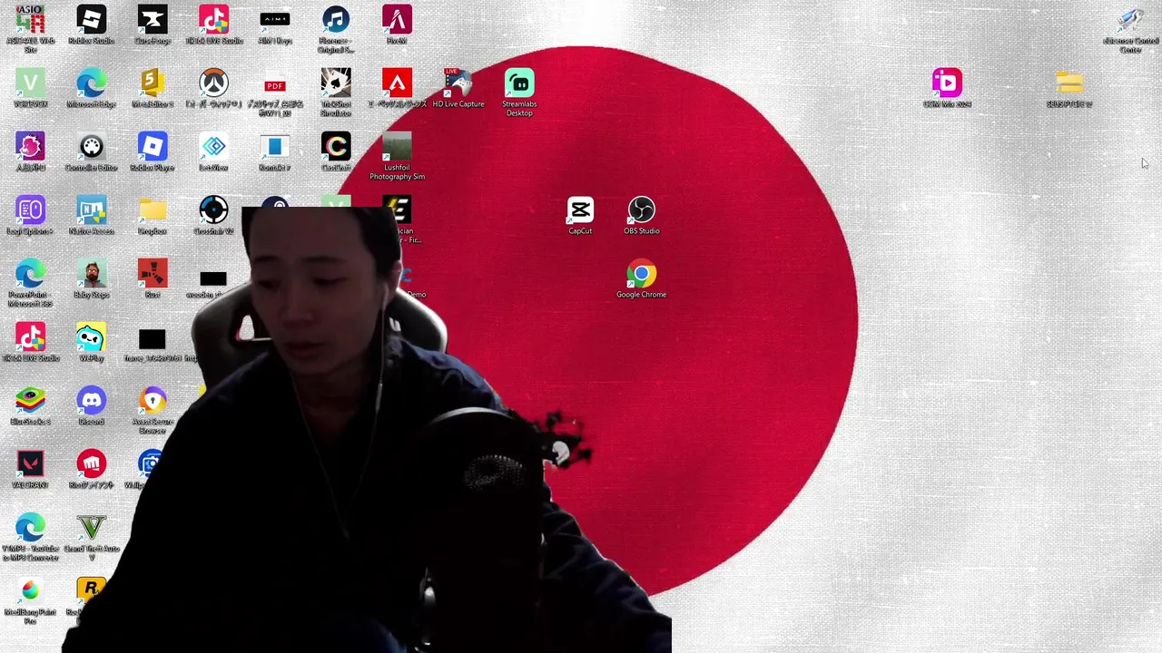Launch Grand Theft Auto V

(91, 528)
